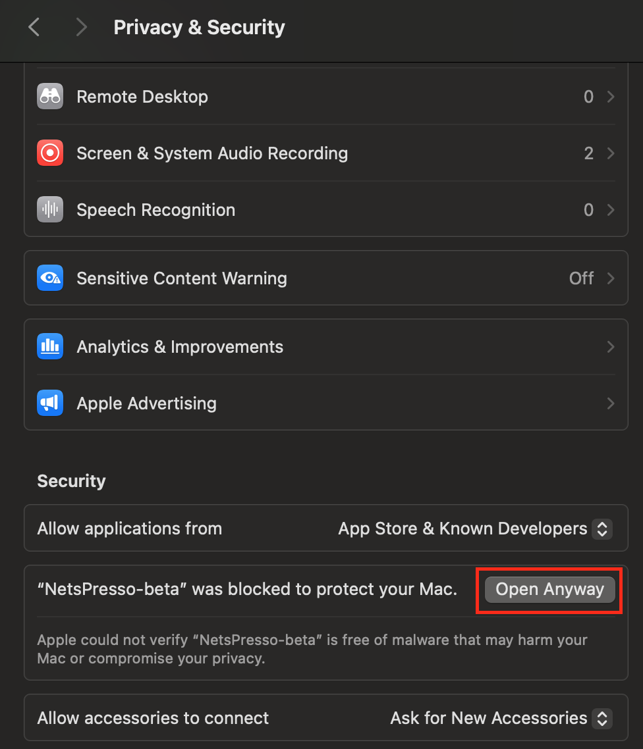
Task: Click the Security section heading
Action: pyautogui.click(x=72, y=481)
